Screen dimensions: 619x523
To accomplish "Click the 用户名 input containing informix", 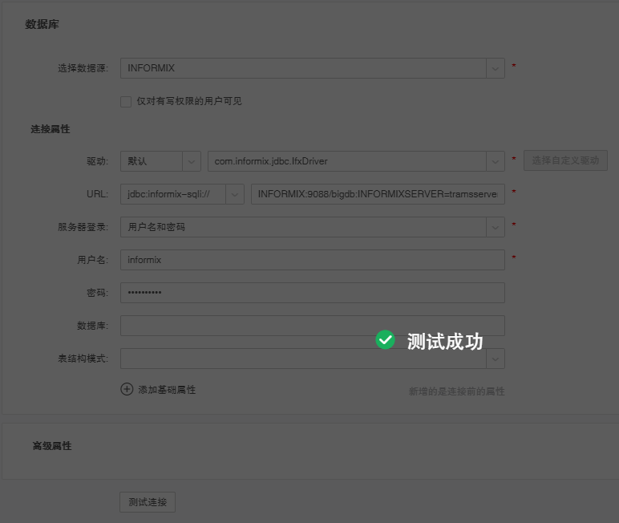I will [x=312, y=260].
